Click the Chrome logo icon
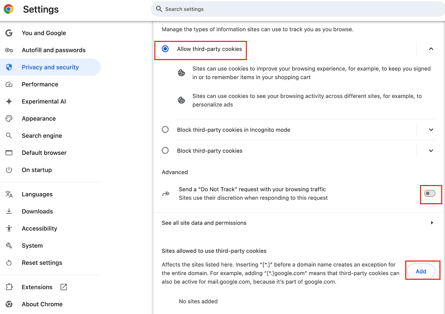 coord(9,9)
